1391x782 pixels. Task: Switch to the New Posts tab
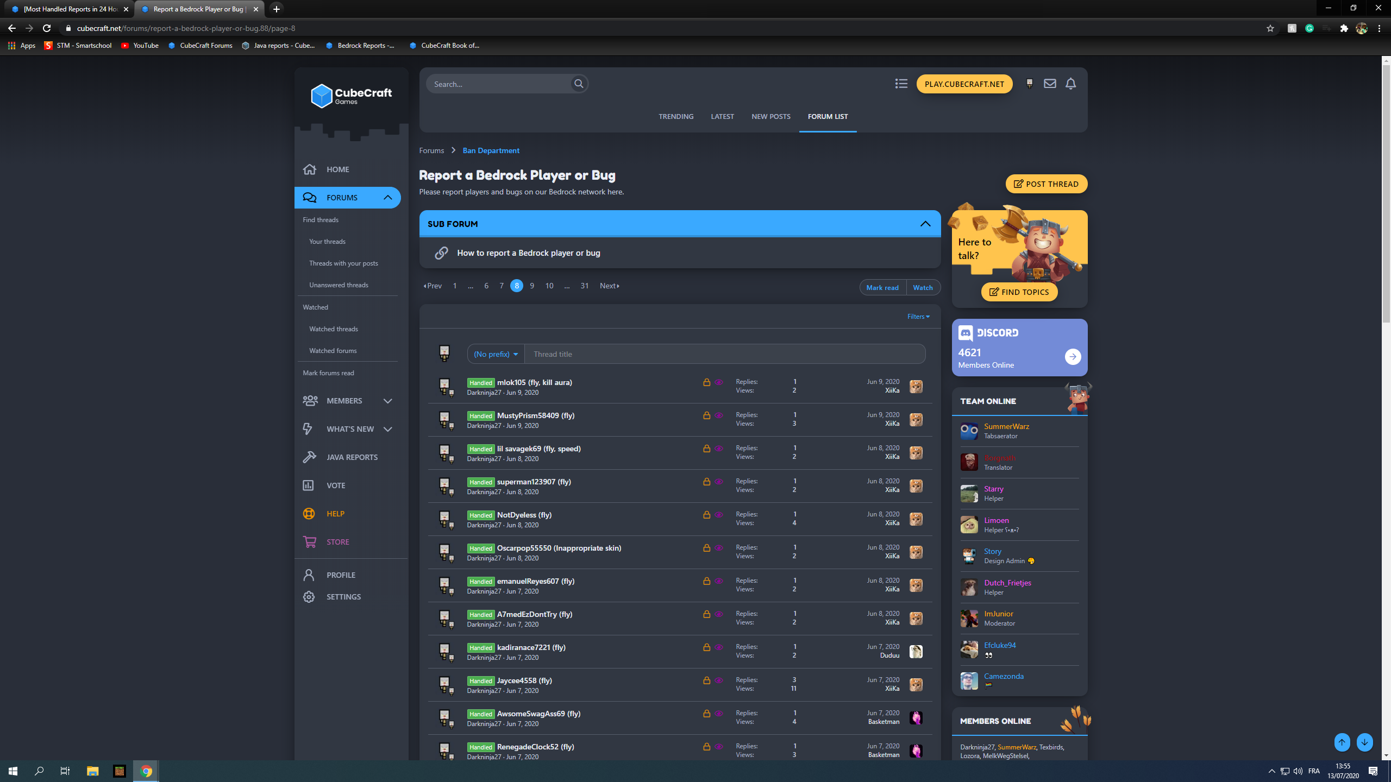pyautogui.click(x=770, y=116)
